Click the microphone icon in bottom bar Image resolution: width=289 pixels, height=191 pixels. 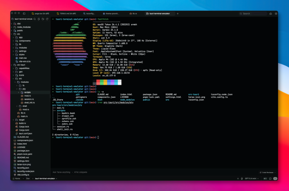[x=242, y=179]
